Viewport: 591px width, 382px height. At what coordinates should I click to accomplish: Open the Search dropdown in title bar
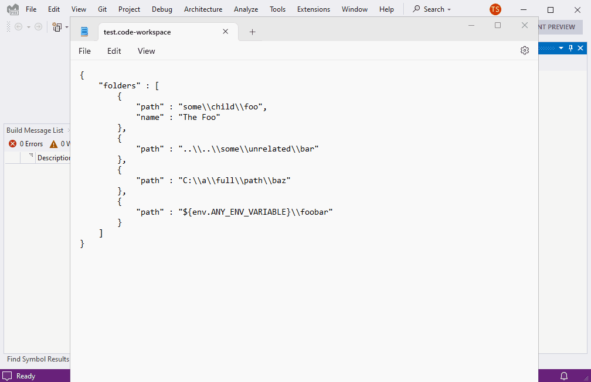point(432,9)
